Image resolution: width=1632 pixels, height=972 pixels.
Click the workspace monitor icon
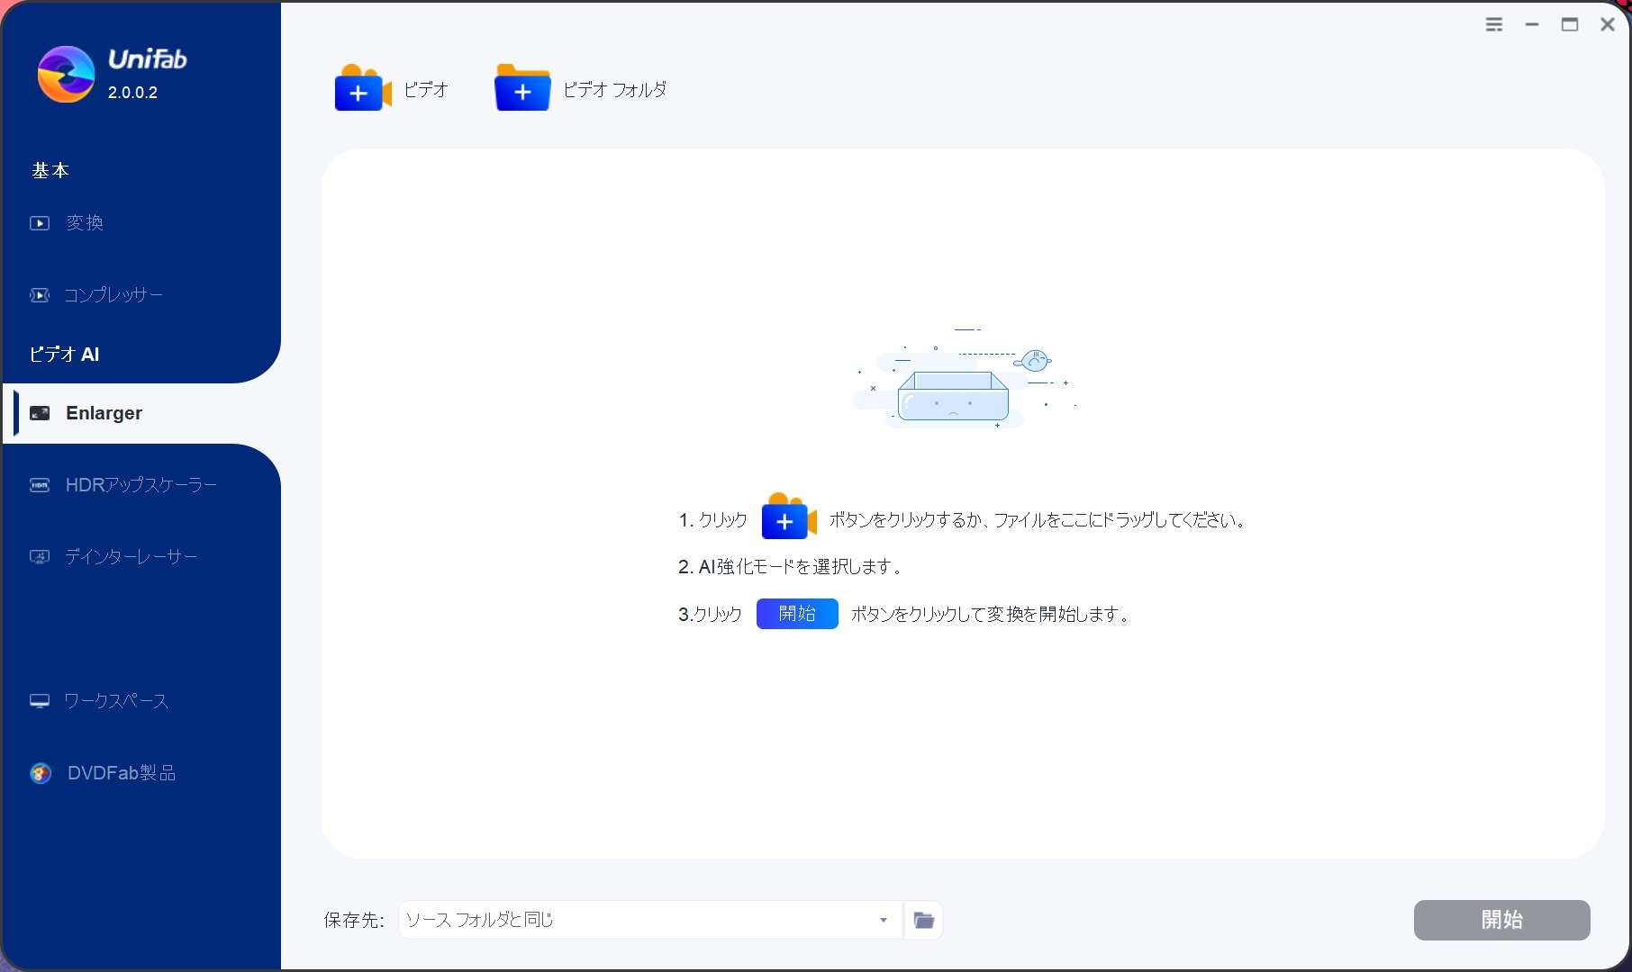(40, 701)
